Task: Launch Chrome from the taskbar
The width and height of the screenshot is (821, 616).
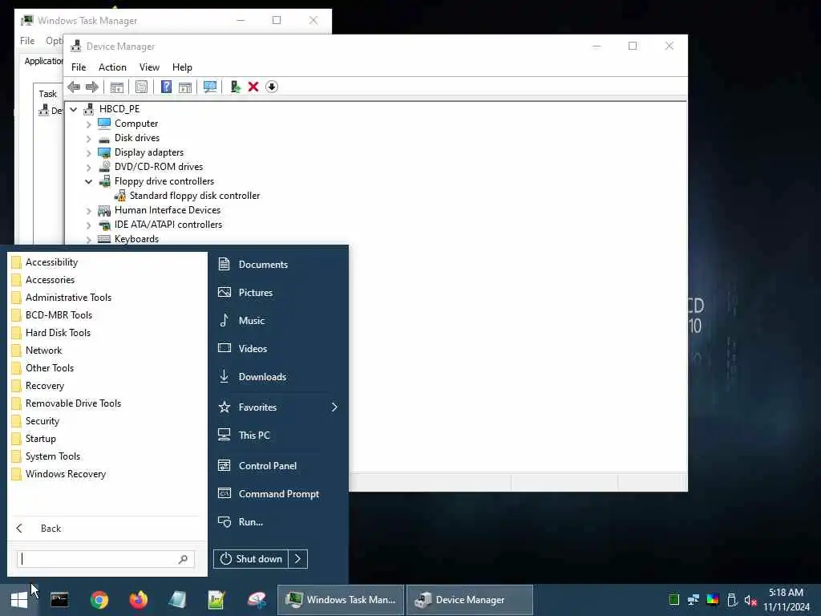Action: [x=99, y=600]
